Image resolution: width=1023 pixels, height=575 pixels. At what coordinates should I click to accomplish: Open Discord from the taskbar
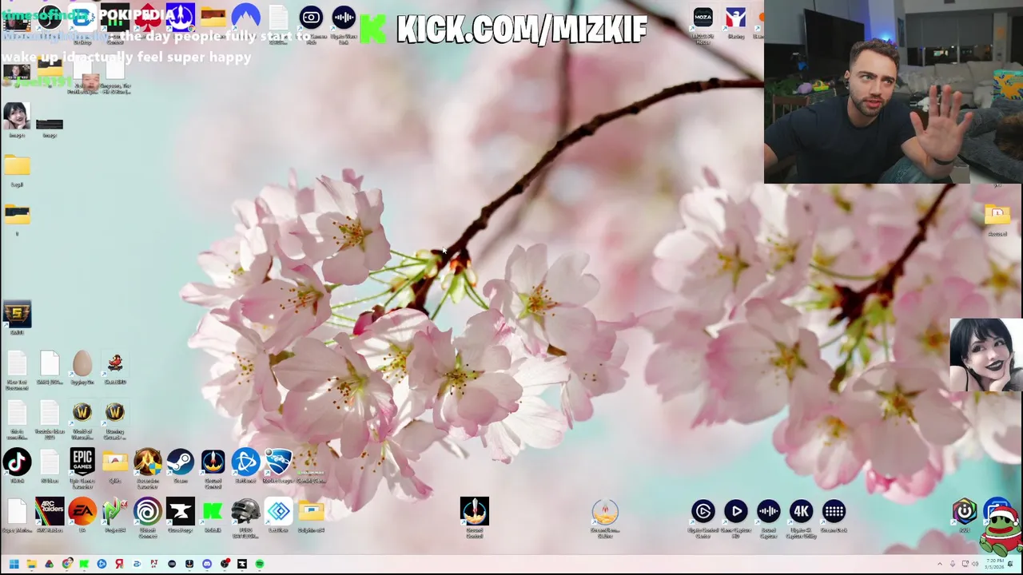coord(207,564)
